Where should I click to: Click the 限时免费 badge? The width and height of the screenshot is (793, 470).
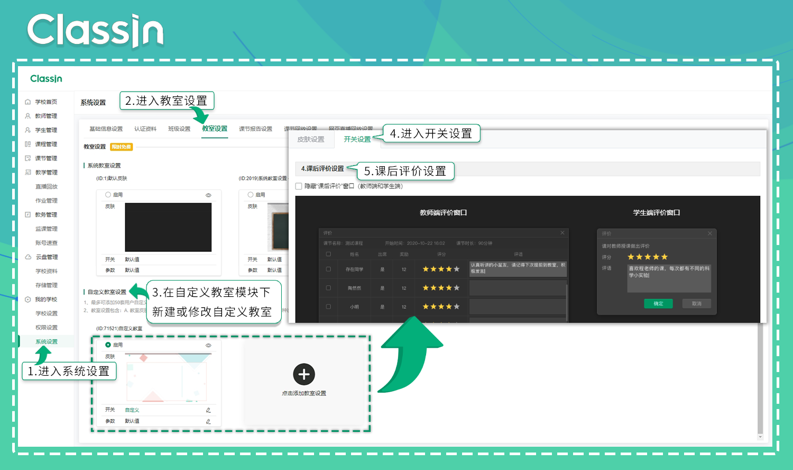tap(122, 147)
